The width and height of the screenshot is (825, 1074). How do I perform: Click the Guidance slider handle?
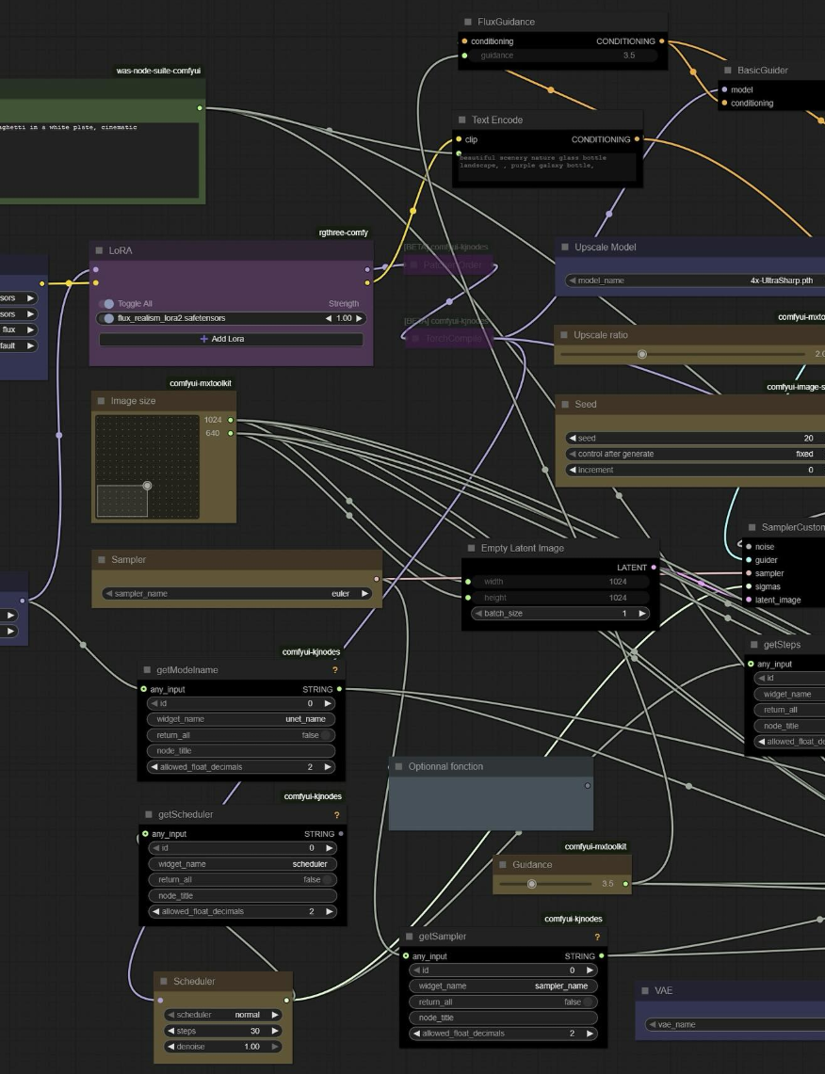click(x=532, y=884)
